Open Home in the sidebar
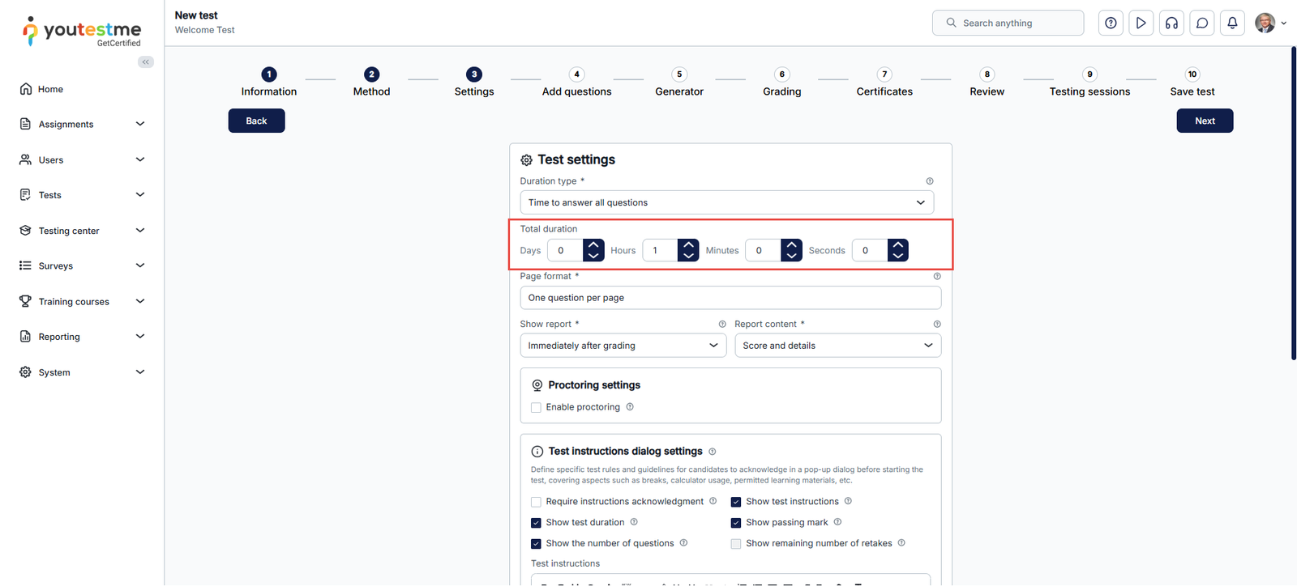Screen dimensions: 1297x586 coord(50,89)
